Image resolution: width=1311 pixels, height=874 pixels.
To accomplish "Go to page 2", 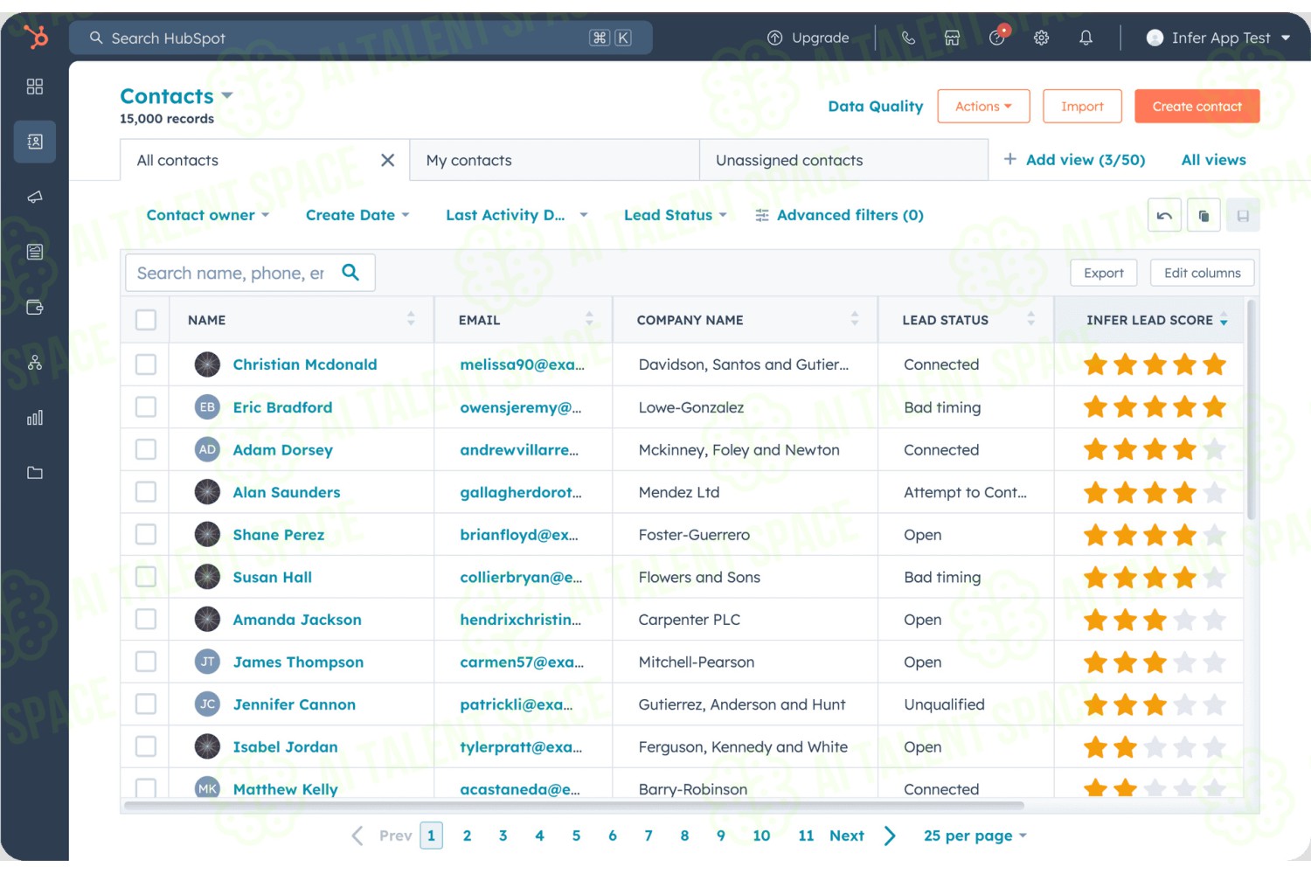I will pos(467,836).
